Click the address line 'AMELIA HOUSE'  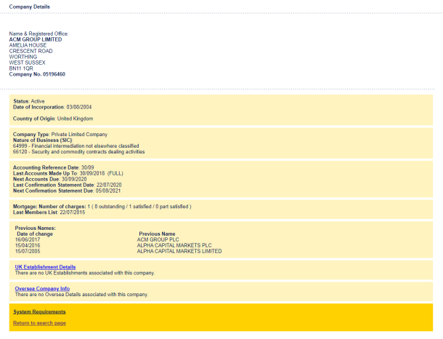[x=28, y=45]
